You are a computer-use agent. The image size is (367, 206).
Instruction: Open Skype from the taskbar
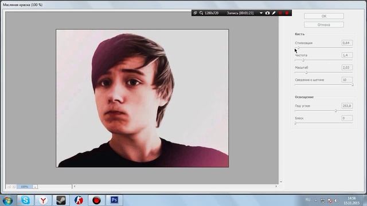pos(25,200)
